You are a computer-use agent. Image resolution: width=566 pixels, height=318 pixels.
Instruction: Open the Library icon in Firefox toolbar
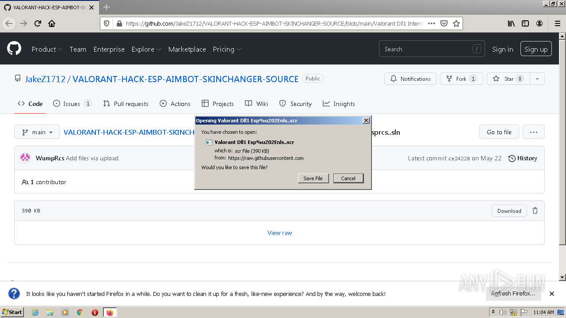pyautogui.click(x=511, y=23)
